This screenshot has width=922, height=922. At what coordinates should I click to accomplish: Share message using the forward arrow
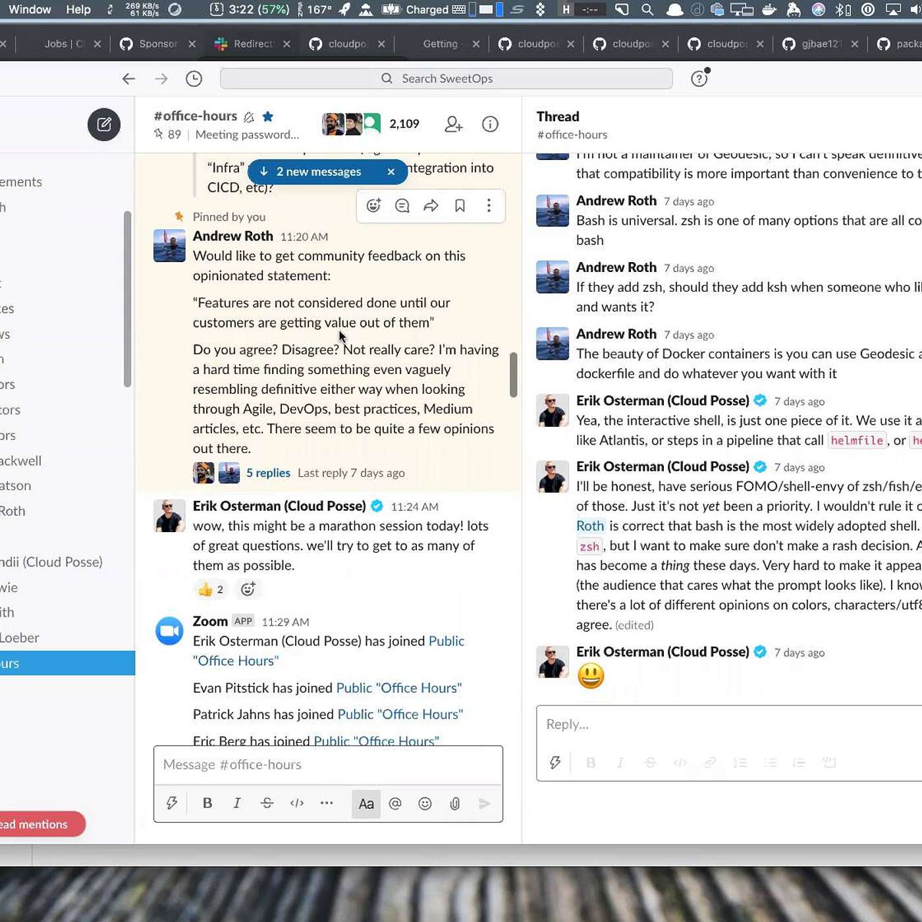pyautogui.click(x=431, y=205)
